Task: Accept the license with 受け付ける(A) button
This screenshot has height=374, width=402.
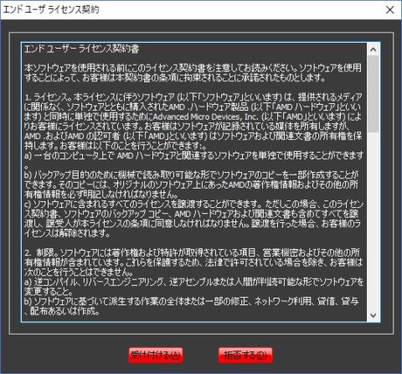Action: pyautogui.click(x=156, y=355)
